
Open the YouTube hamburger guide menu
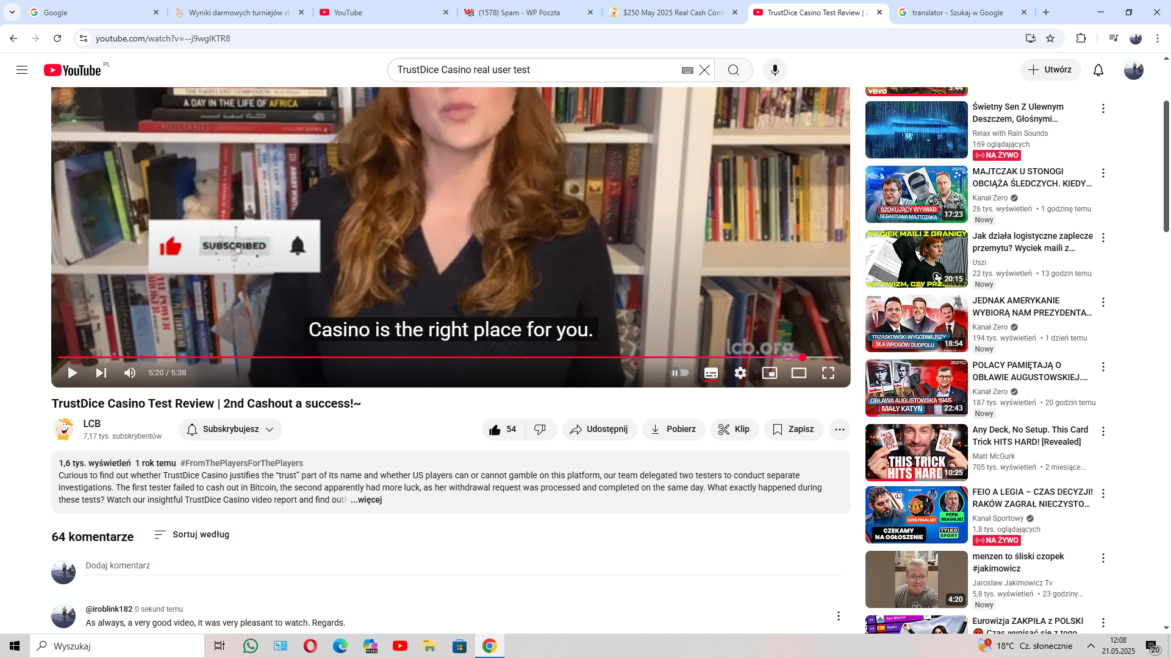click(x=22, y=70)
